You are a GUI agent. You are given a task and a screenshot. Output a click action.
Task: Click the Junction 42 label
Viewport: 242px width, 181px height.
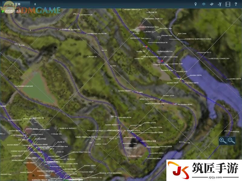tap(141, 51)
